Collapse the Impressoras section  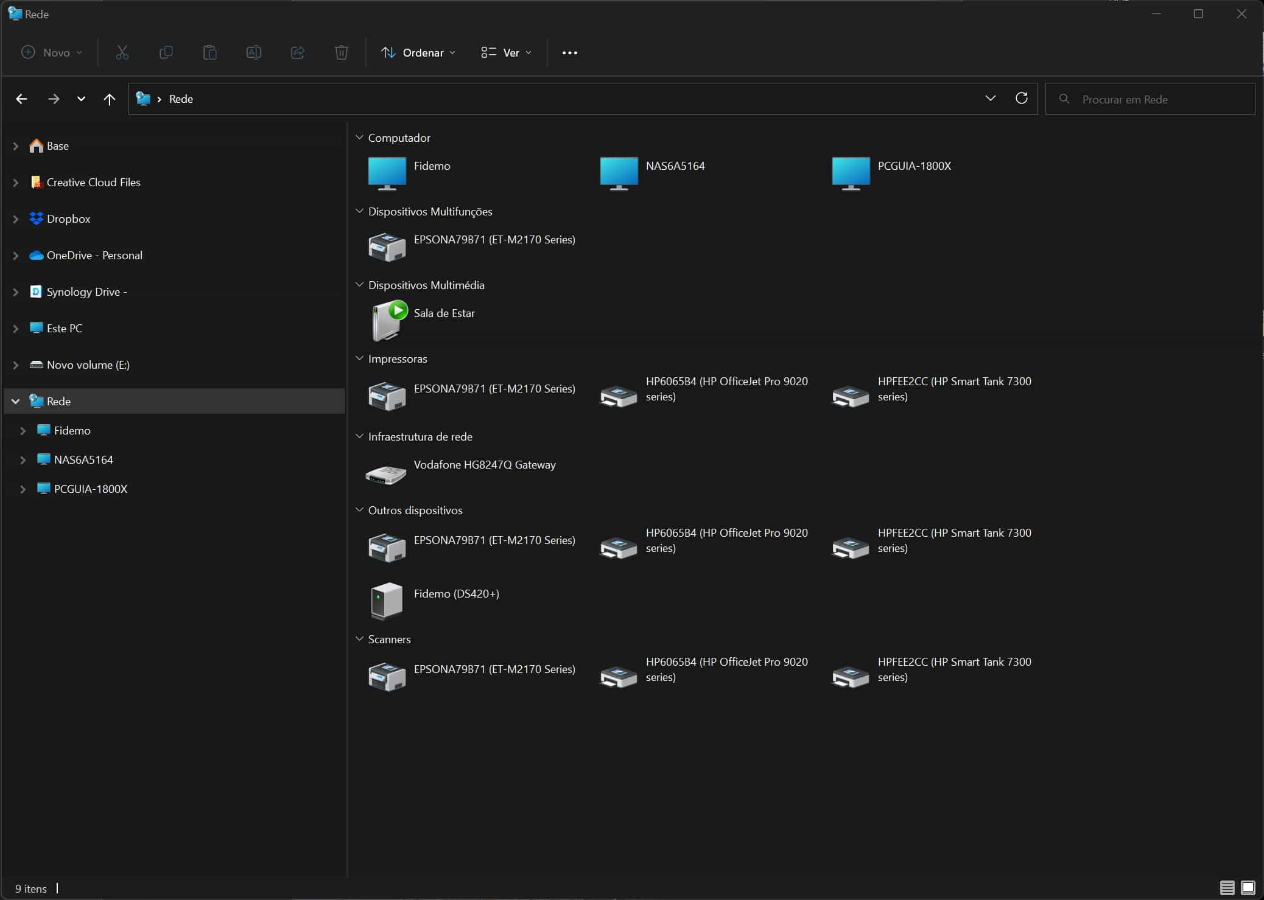(360, 357)
